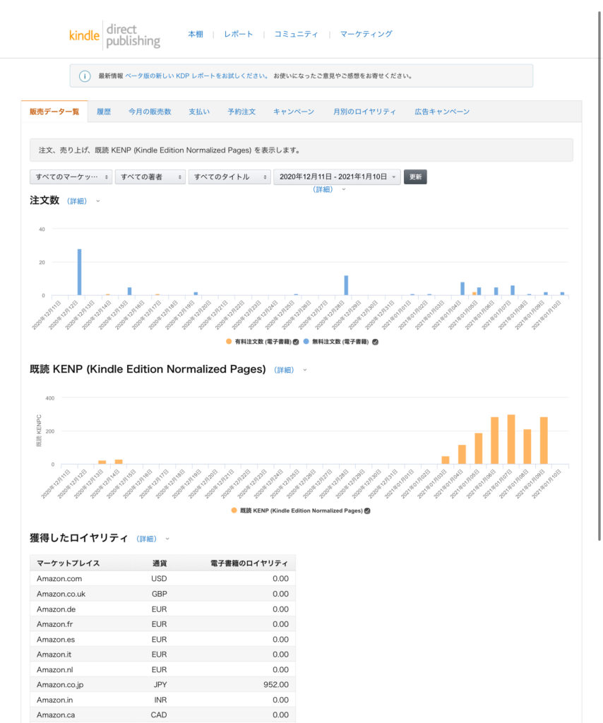This screenshot has width=603, height=723.
Task: Switch to the キャンペーン tab
Action: tap(294, 112)
